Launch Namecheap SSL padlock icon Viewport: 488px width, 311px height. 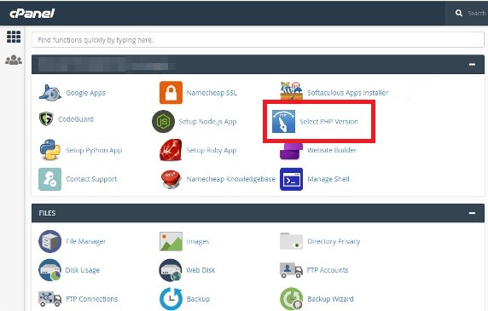coord(171,93)
